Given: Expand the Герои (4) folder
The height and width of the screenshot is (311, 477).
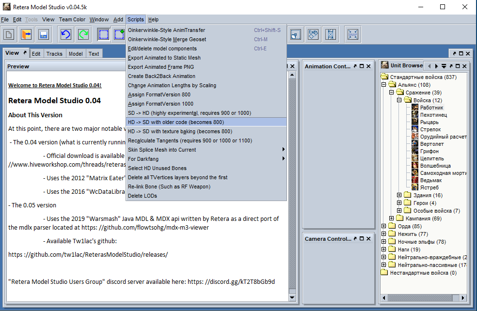Looking at the screenshot, I should pyautogui.click(x=399, y=203).
